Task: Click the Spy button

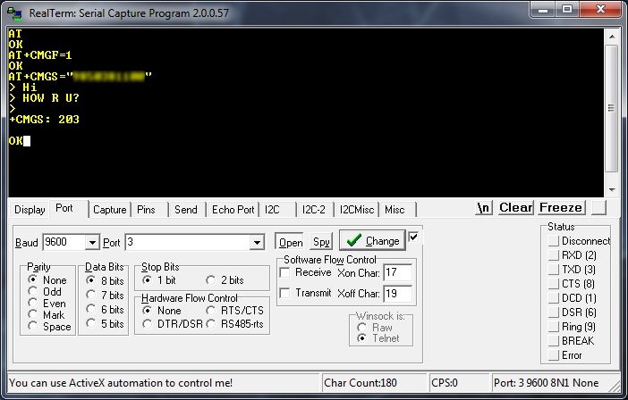Action: (x=321, y=242)
